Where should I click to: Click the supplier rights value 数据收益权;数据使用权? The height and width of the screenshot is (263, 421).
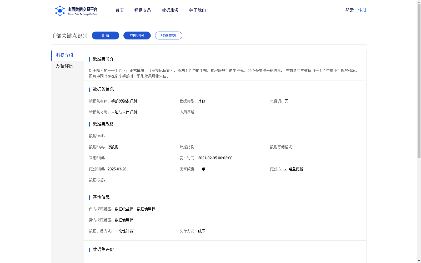click(x=135, y=209)
